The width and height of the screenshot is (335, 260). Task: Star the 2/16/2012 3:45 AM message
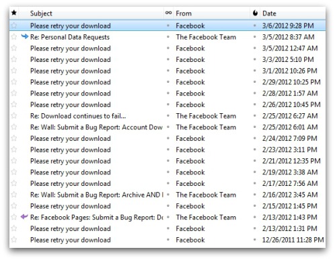[x=14, y=195]
